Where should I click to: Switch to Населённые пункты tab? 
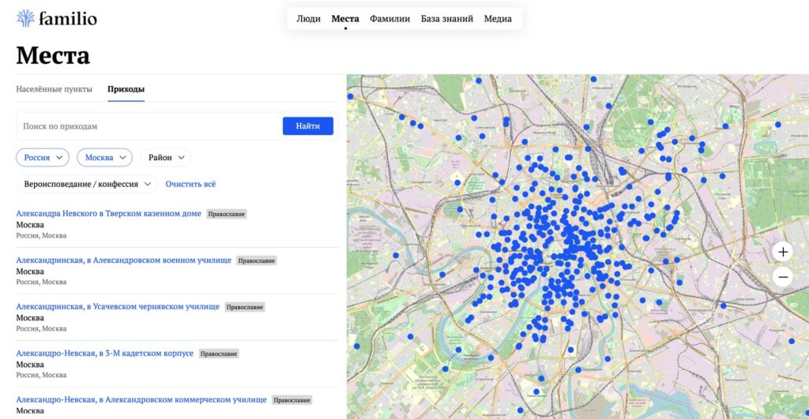pos(55,88)
